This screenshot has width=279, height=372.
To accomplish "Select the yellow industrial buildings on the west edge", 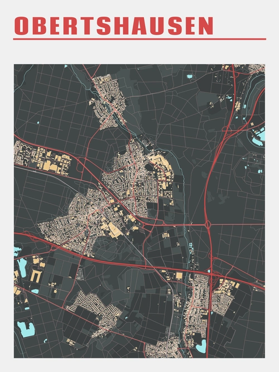I will [x=43, y=158].
